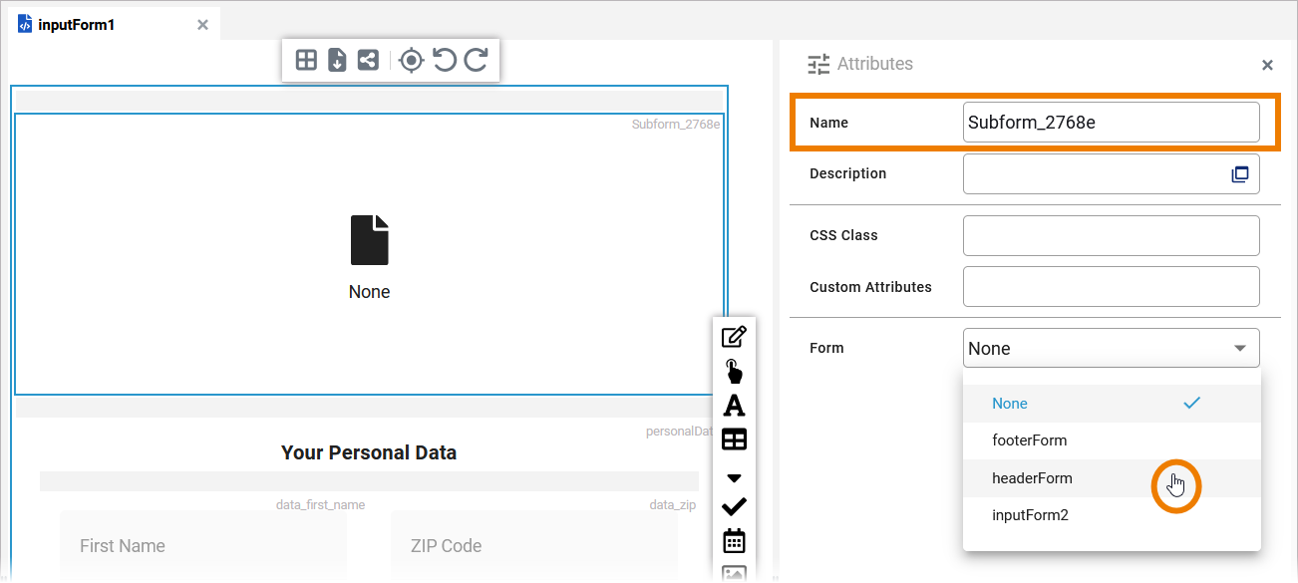Viewport: 1298px width, 583px height.
Task: Choose footerForm from the Form list
Action: pyautogui.click(x=1029, y=440)
